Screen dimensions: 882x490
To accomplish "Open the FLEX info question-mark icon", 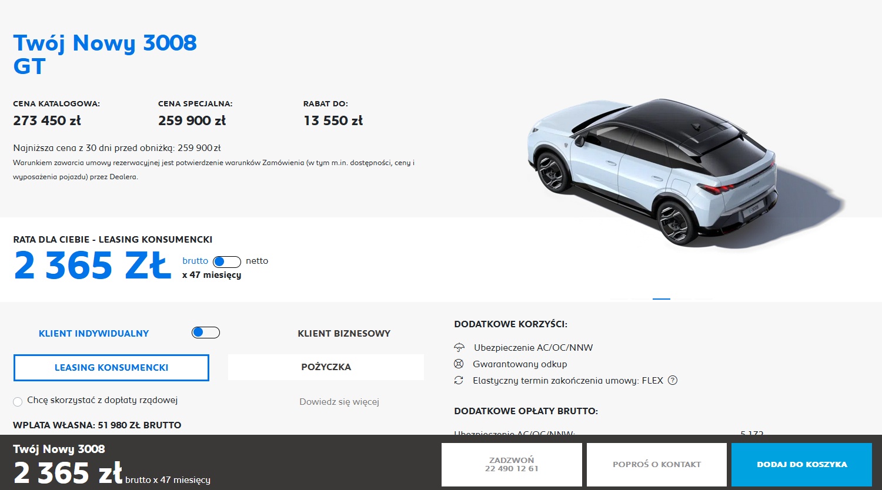I will (673, 380).
